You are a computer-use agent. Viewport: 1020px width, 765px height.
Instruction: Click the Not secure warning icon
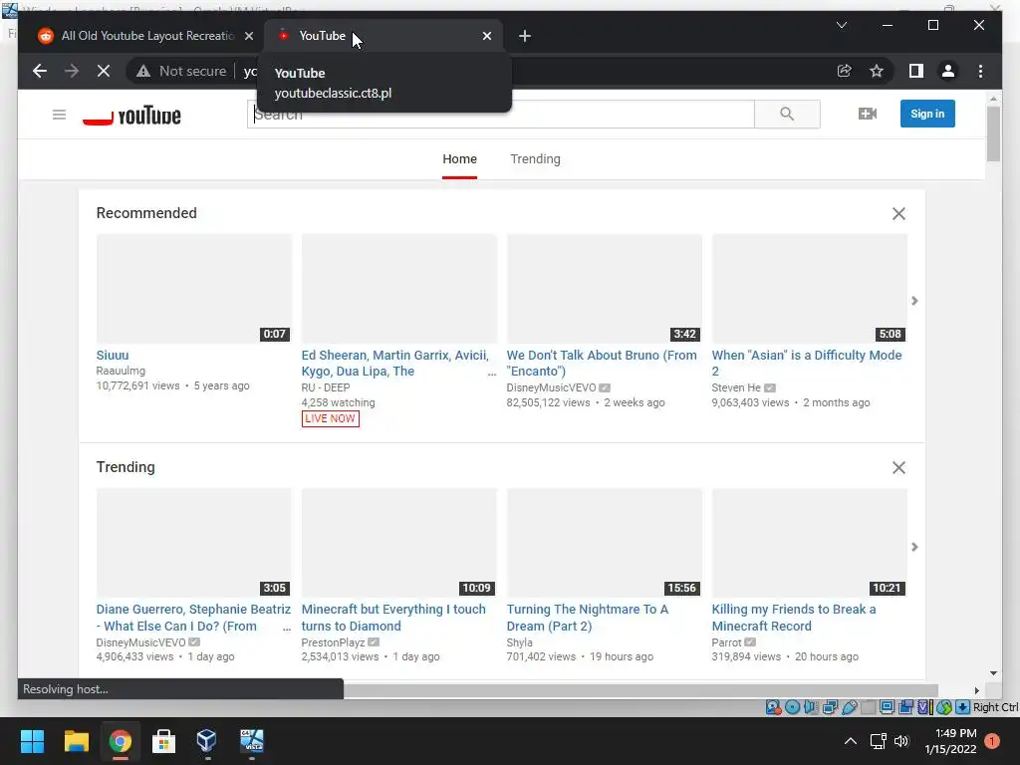(x=143, y=71)
